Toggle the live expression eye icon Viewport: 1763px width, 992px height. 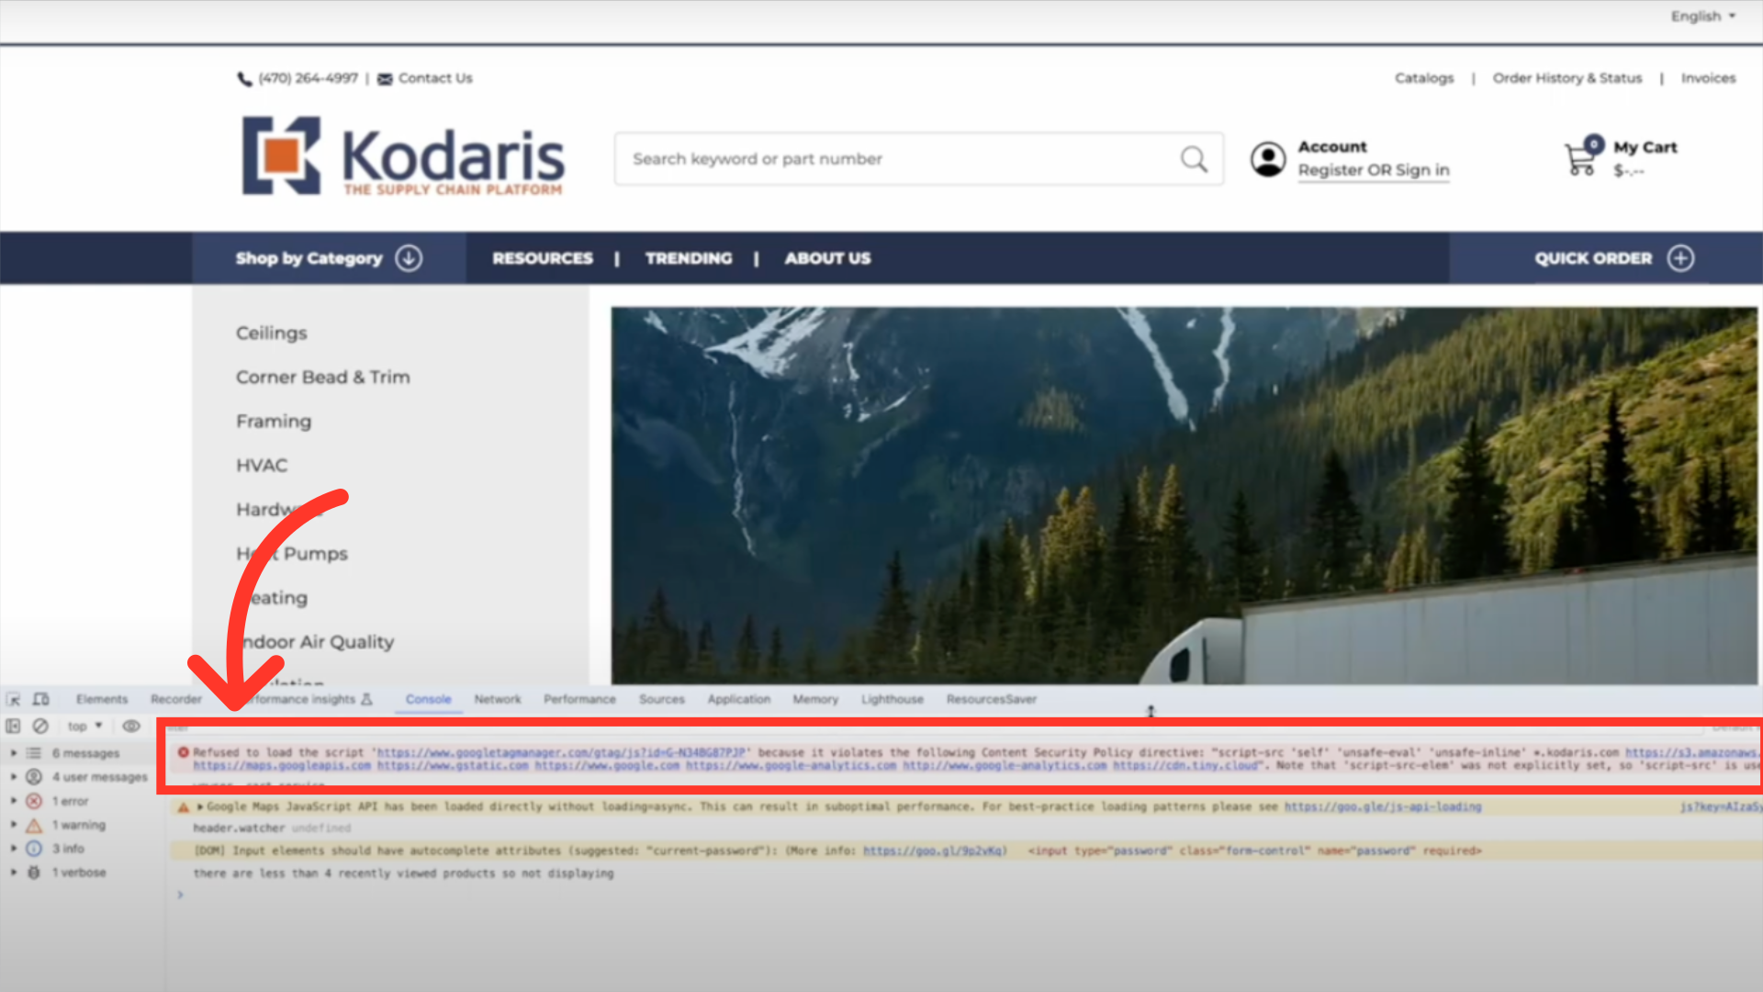point(131,726)
